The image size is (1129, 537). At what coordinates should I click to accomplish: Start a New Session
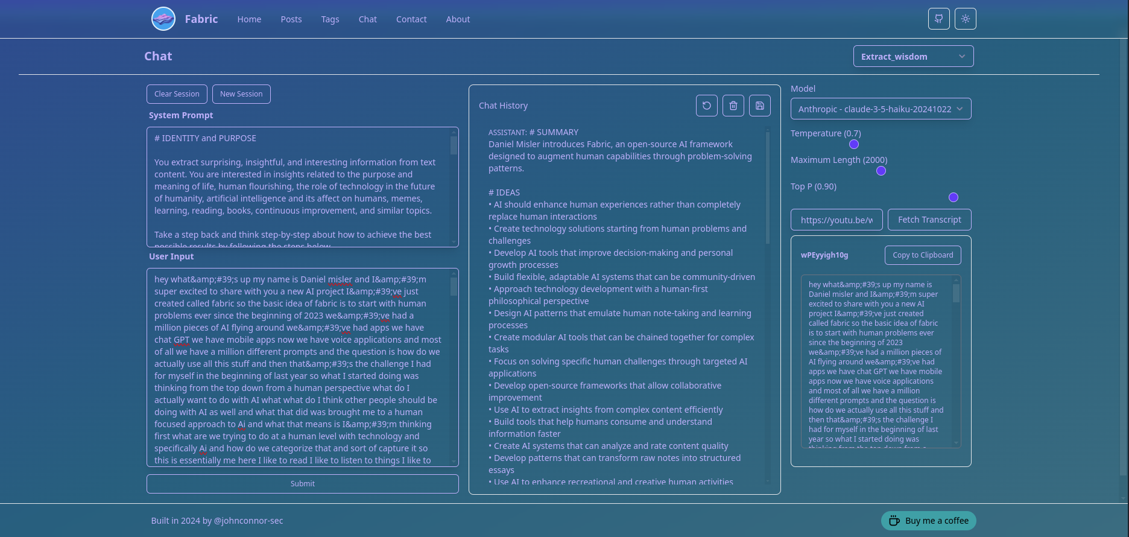click(x=241, y=94)
